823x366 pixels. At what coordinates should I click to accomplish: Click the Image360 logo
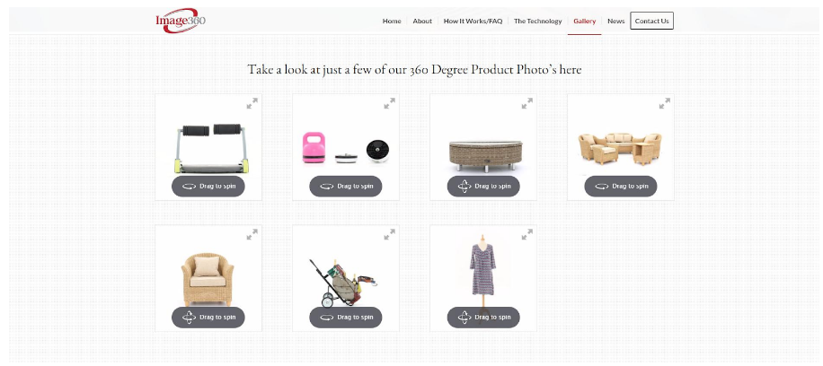click(x=180, y=21)
